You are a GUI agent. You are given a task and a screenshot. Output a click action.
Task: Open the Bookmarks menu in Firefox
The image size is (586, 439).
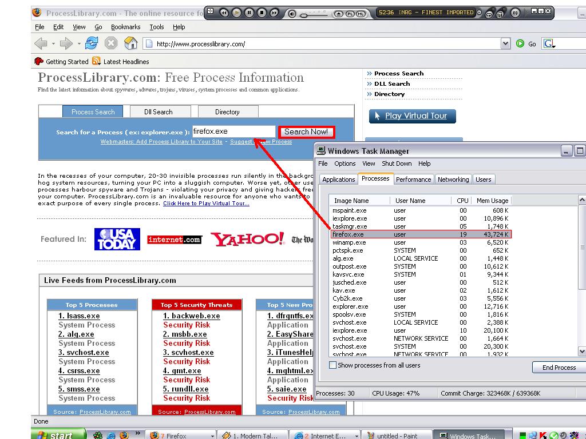click(x=125, y=27)
